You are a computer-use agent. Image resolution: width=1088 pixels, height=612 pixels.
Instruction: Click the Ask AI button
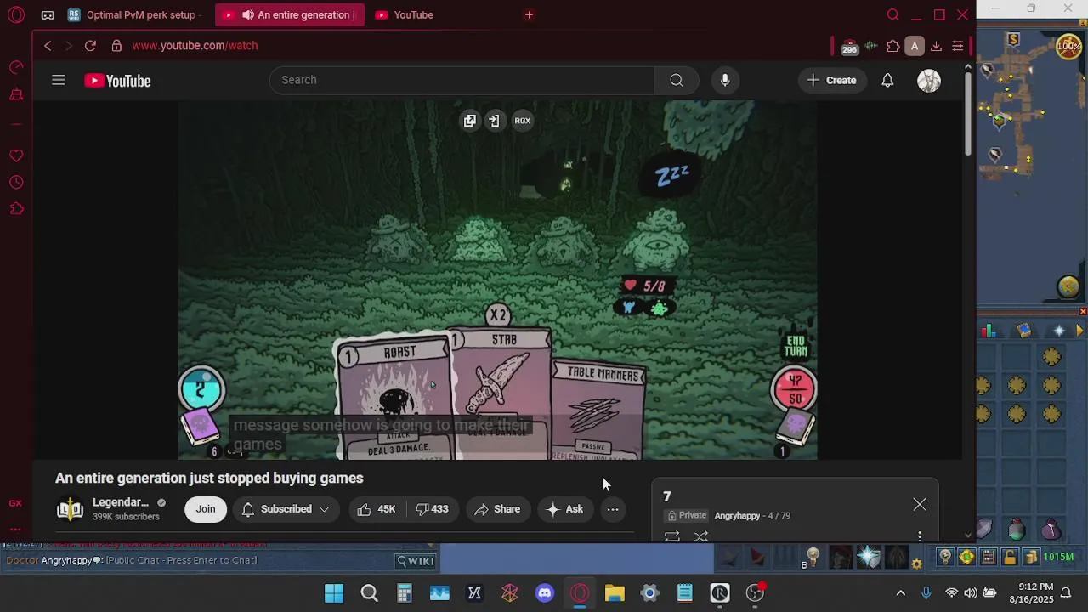[565, 509]
